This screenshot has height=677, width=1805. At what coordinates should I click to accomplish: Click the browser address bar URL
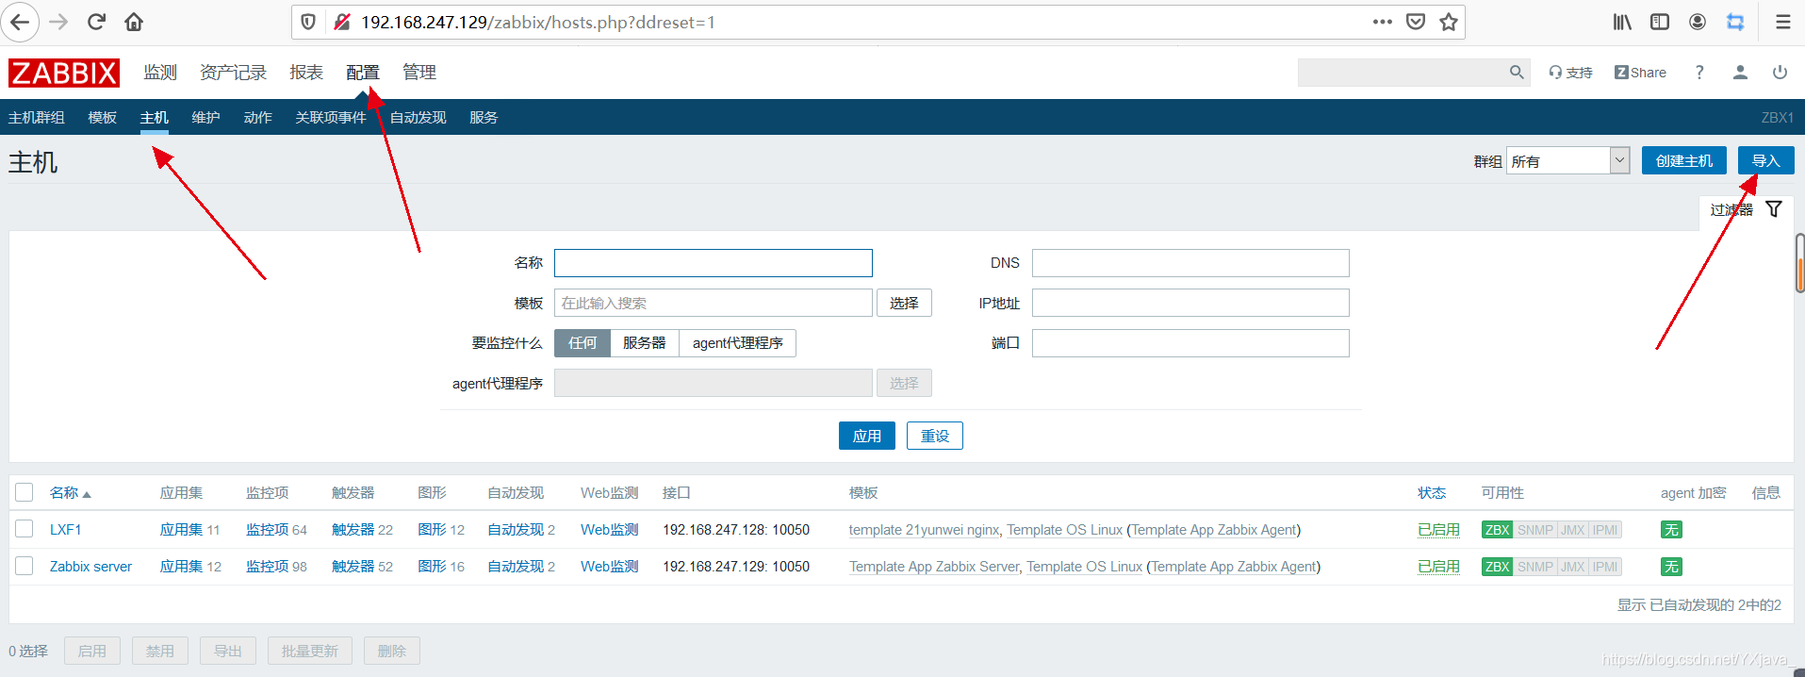(x=538, y=22)
